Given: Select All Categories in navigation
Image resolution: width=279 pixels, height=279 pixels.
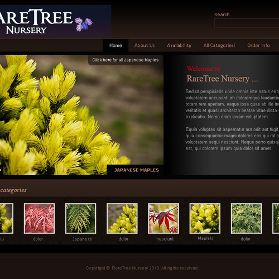Looking at the screenshot, I should (219, 46).
